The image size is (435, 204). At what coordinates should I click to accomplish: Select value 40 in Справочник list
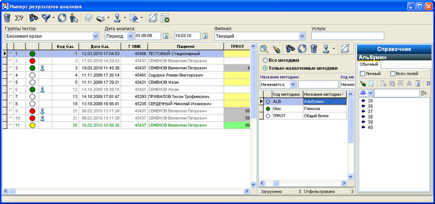(x=370, y=127)
